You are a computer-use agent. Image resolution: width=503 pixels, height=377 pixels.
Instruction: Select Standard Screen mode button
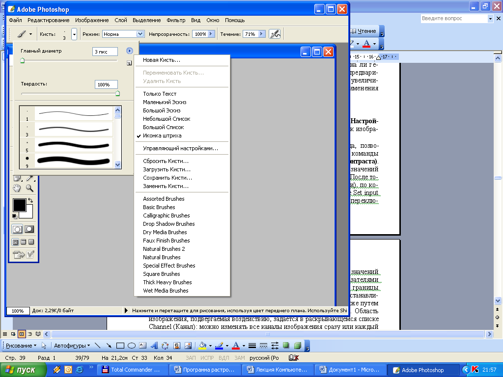tap(15, 242)
